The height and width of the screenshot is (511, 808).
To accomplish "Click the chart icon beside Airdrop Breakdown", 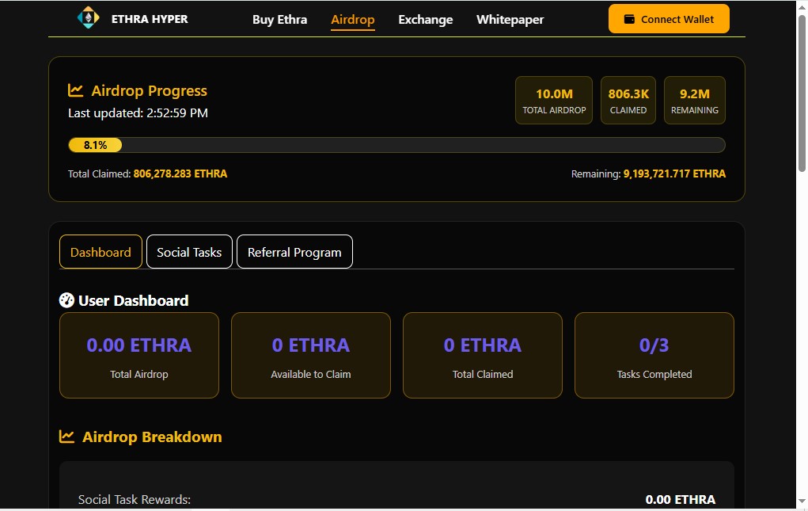I will click(x=66, y=437).
